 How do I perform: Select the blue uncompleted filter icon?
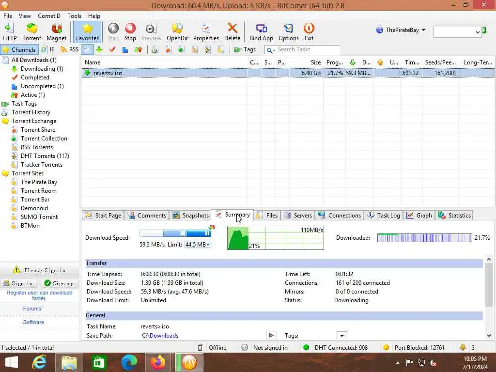[x=125, y=50]
